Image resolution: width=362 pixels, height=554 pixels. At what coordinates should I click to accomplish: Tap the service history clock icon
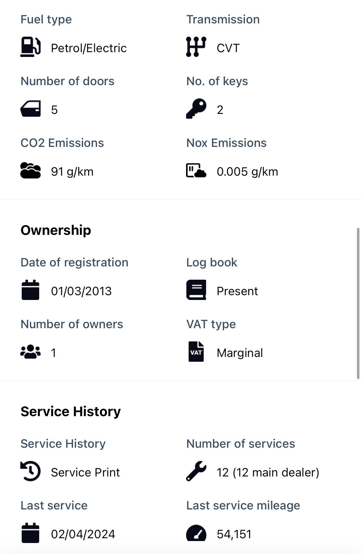click(x=30, y=471)
